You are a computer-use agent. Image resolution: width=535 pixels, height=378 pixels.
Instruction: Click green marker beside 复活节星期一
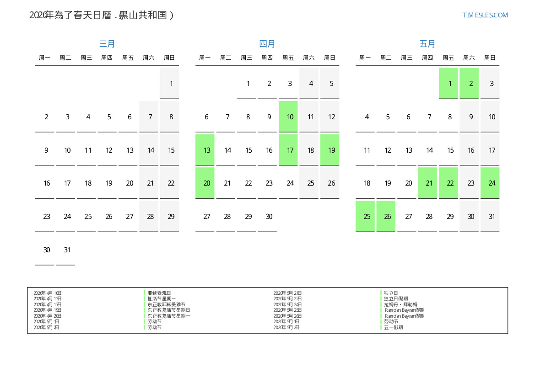145,298
